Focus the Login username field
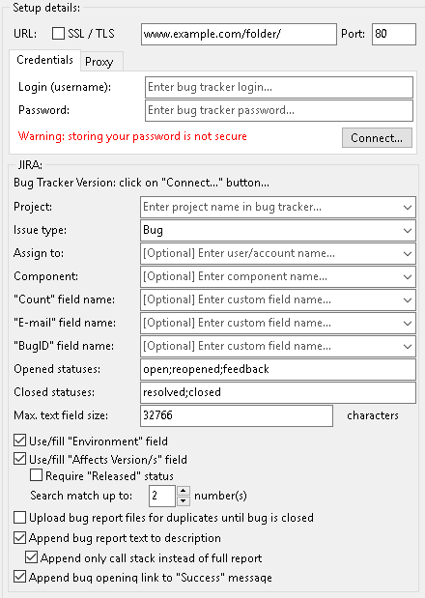 click(x=279, y=87)
